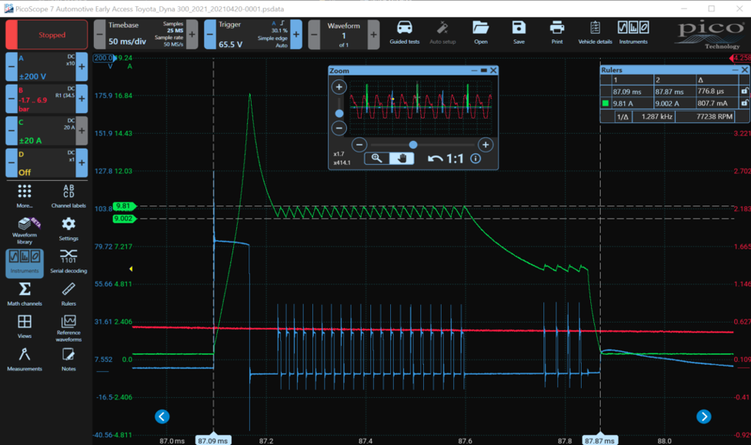Open Vehicle details
The width and height of the screenshot is (751, 445).
pyautogui.click(x=596, y=31)
